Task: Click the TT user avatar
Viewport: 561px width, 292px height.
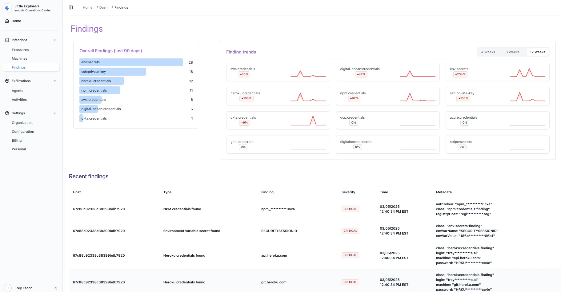Action: click(x=8, y=288)
